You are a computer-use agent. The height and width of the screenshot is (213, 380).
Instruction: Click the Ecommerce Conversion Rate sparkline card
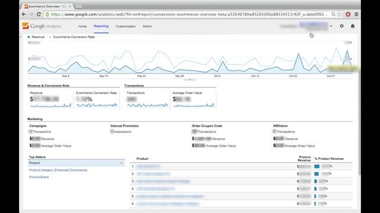click(96, 100)
